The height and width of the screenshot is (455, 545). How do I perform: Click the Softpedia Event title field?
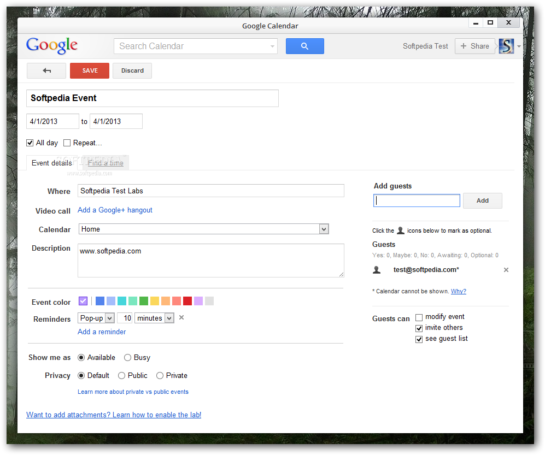pos(152,98)
